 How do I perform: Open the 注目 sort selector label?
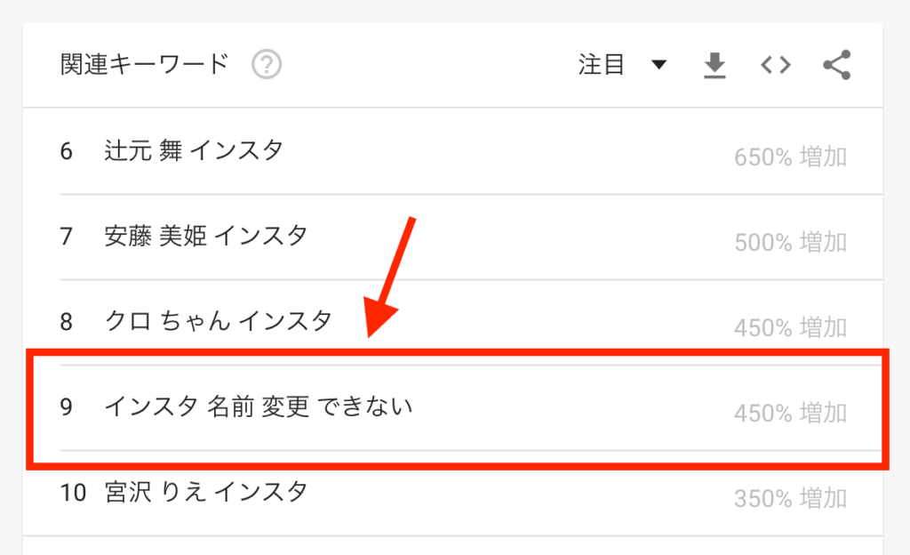pyautogui.click(x=602, y=64)
